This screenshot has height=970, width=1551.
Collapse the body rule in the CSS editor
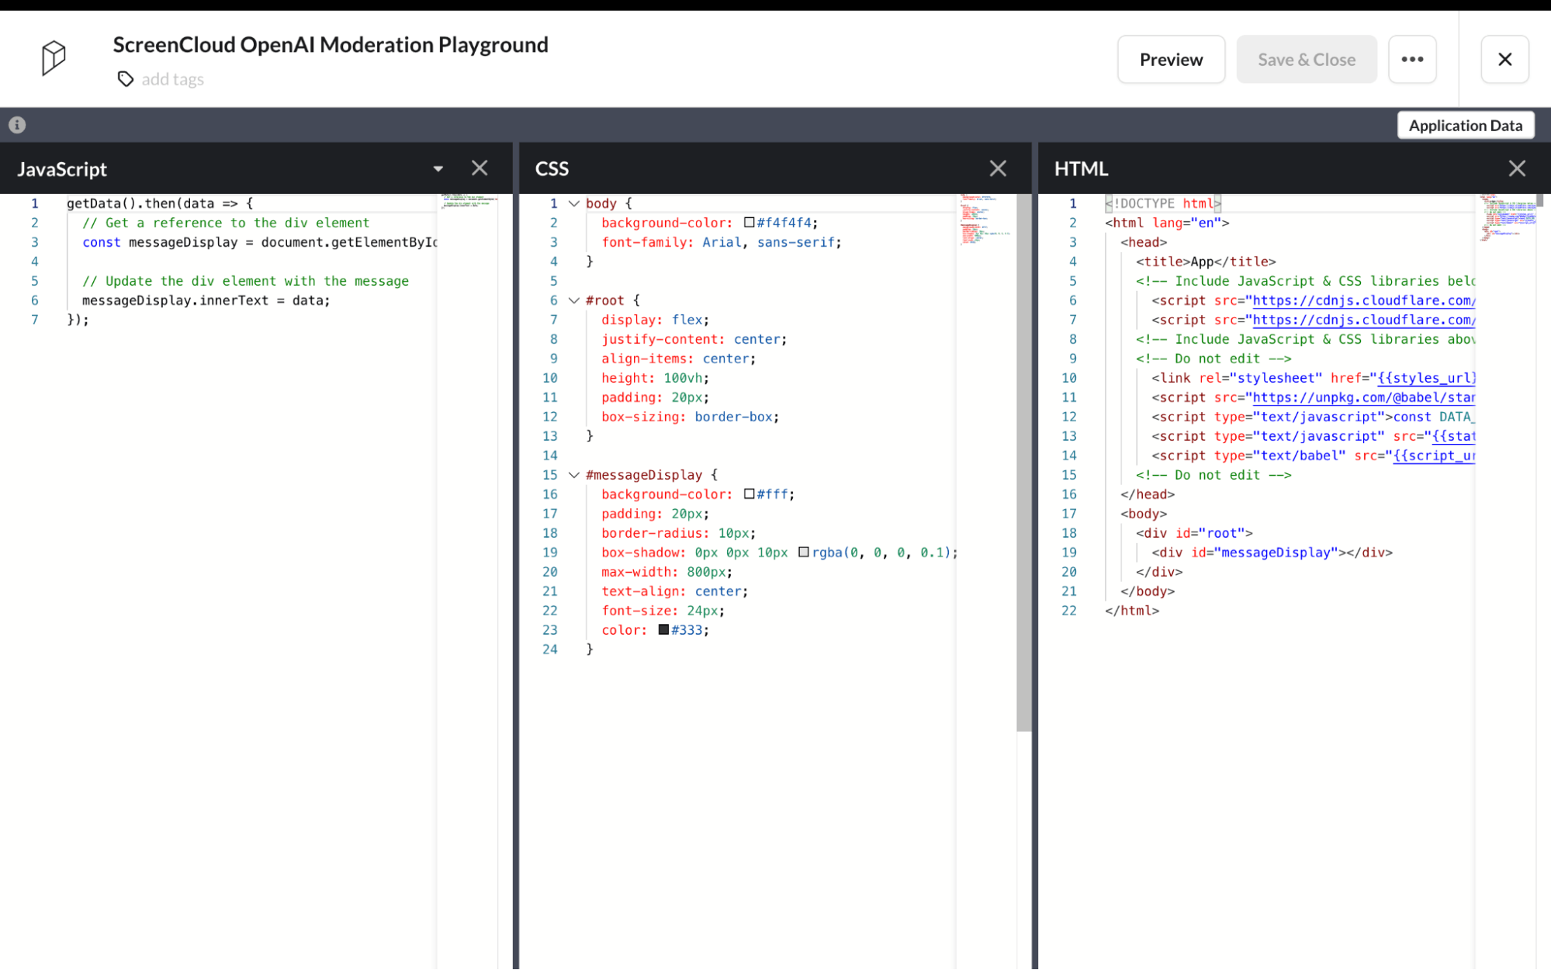coord(574,203)
